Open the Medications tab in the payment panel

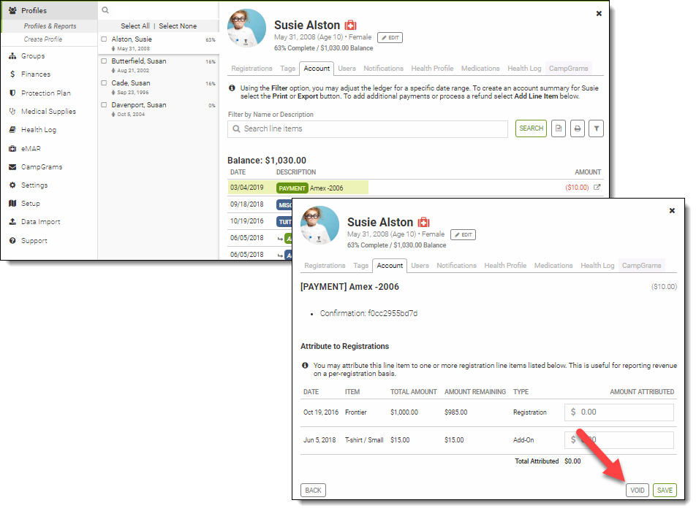553,266
